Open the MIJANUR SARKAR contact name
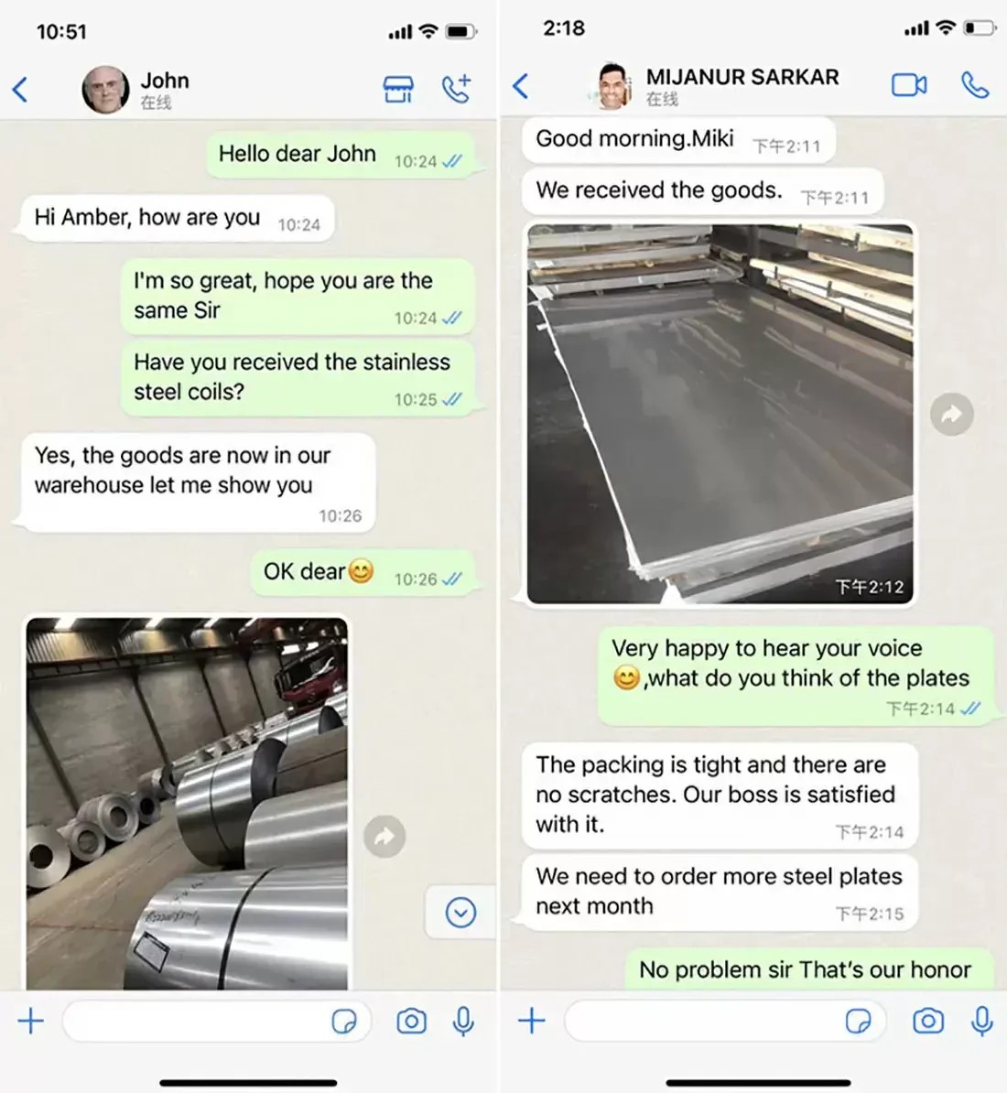This screenshot has height=1093, width=1007. (742, 77)
